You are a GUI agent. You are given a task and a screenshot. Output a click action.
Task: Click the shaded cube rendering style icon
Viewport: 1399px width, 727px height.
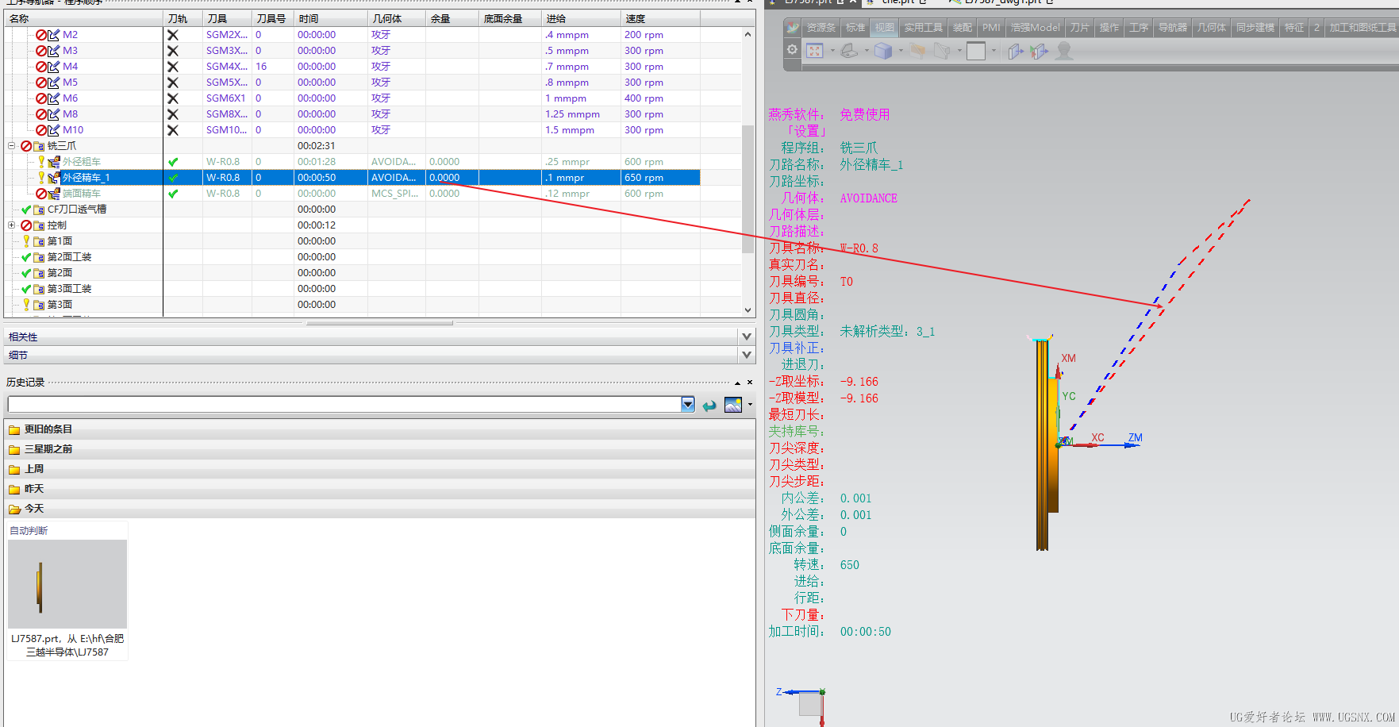pyautogui.click(x=883, y=51)
